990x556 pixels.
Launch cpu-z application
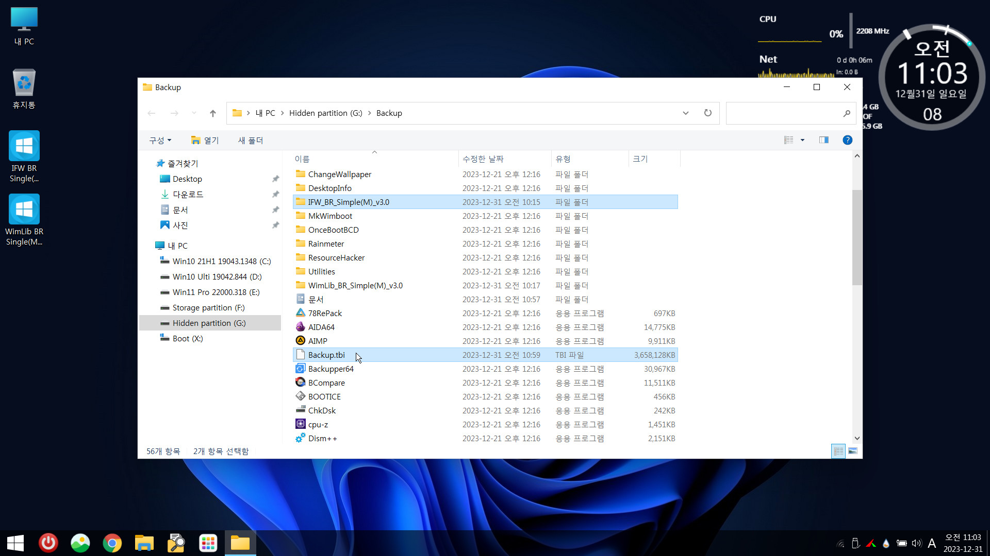[x=318, y=424]
